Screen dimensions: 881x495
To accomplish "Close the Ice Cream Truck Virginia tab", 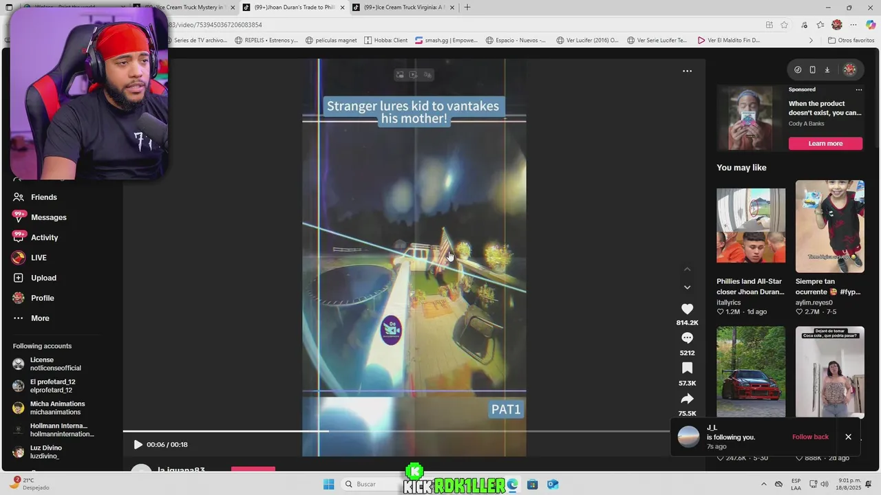I will point(452,8).
